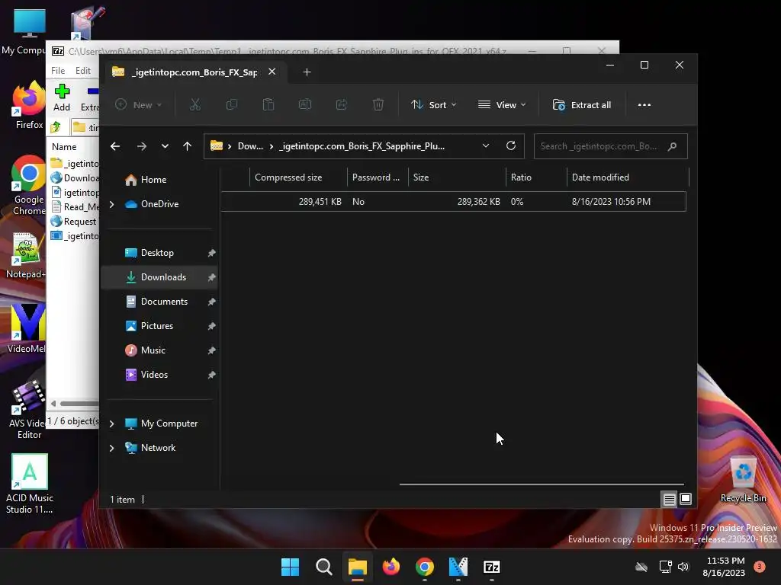Open Notepad++ desktop shortcut
The image size is (781, 585).
coord(26,255)
